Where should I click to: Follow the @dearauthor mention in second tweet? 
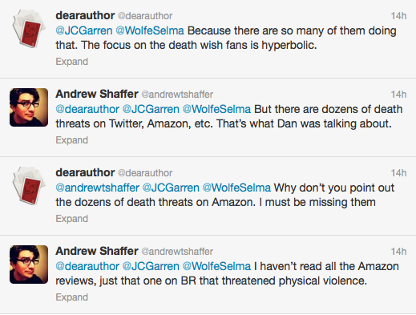click(87, 109)
